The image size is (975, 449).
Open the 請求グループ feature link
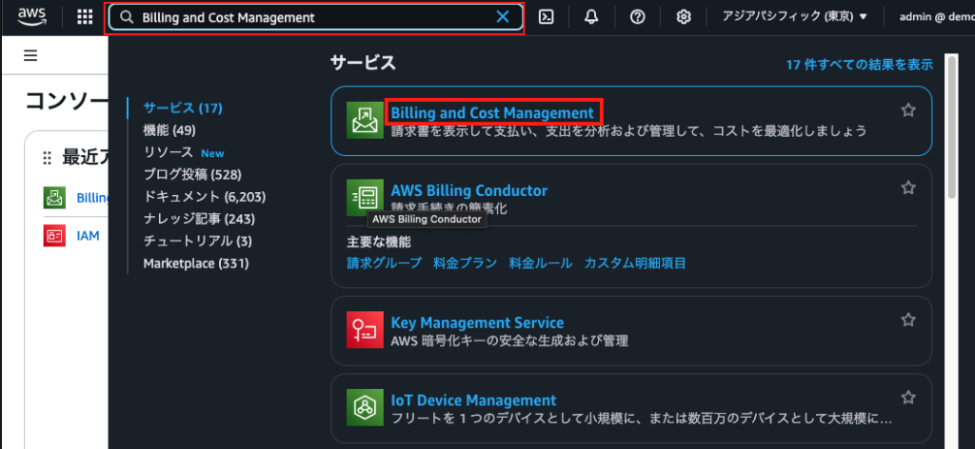point(385,263)
